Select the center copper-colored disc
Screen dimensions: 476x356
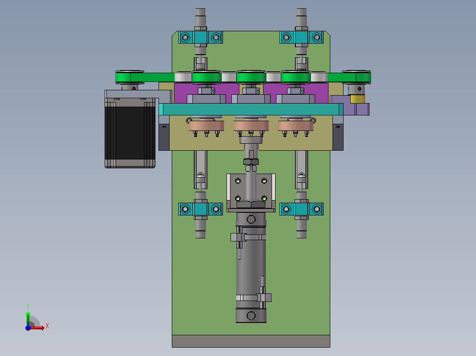(x=251, y=126)
